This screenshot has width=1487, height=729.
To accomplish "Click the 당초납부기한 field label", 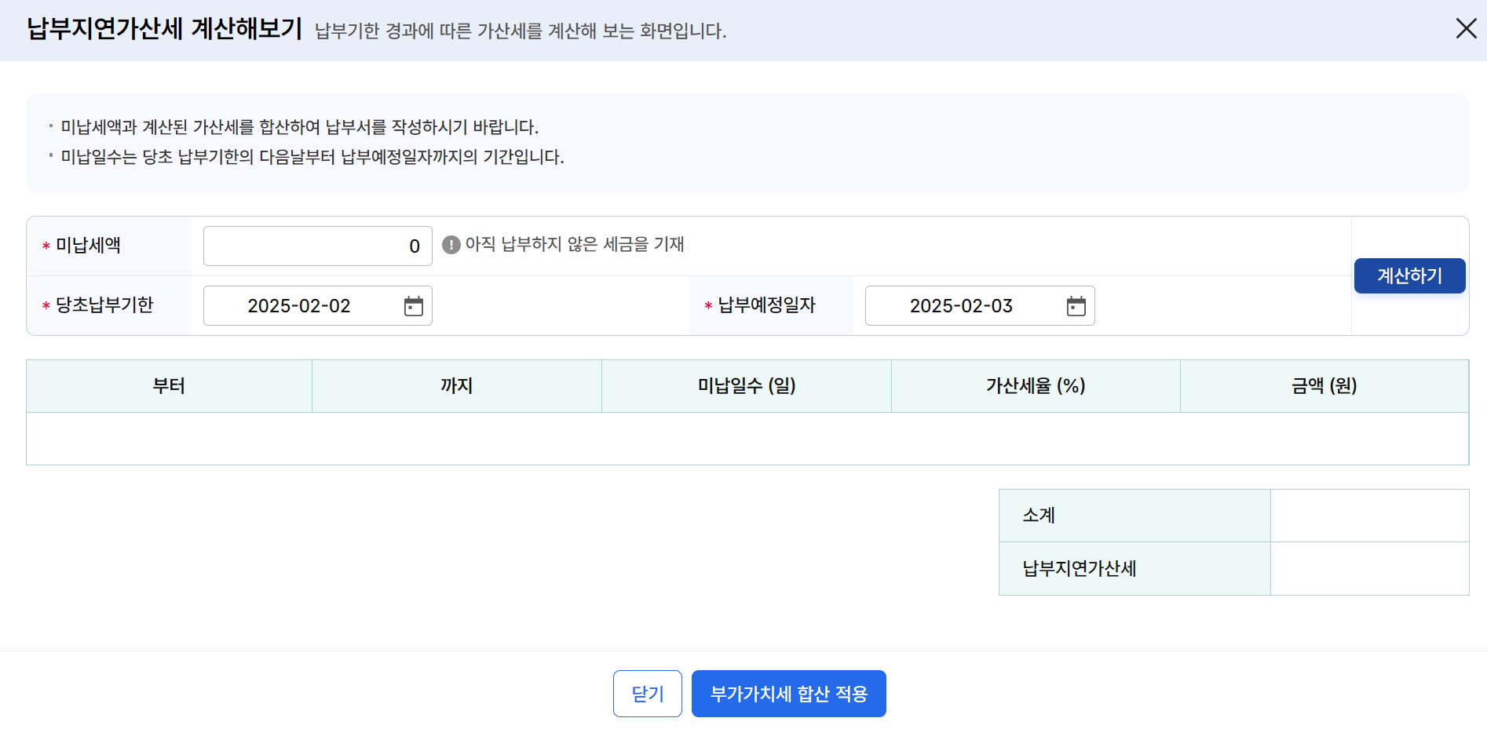I will coord(104,305).
